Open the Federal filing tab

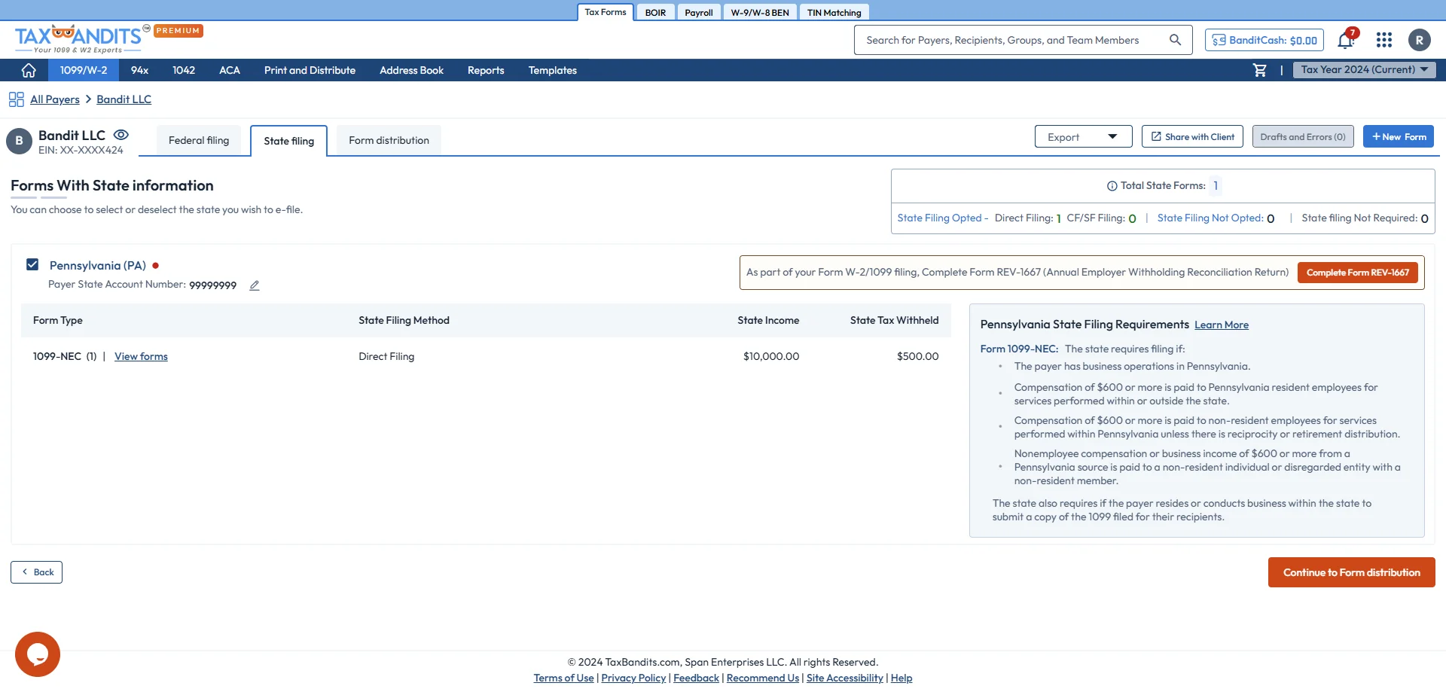coord(199,141)
